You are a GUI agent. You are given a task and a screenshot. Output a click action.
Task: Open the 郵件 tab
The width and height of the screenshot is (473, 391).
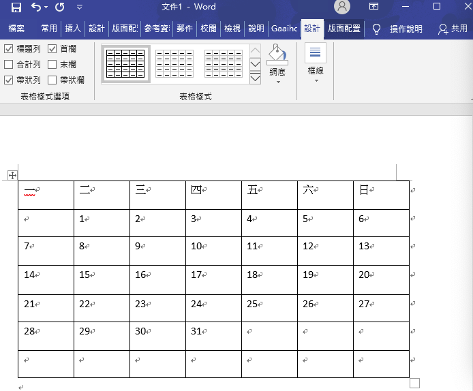[x=185, y=29]
